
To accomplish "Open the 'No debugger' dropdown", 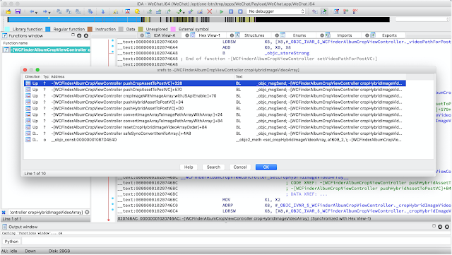I will pyautogui.click(x=276, y=11).
